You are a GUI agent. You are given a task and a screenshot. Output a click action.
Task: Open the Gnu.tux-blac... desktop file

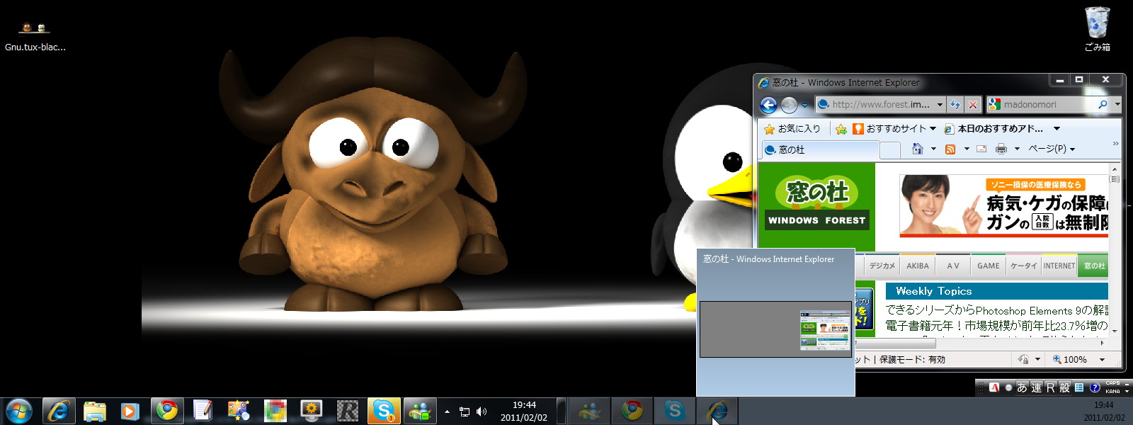tap(35, 37)
